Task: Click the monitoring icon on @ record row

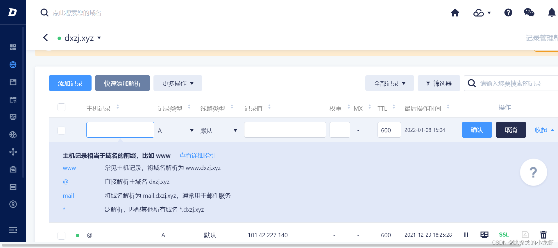Action: 484,235
